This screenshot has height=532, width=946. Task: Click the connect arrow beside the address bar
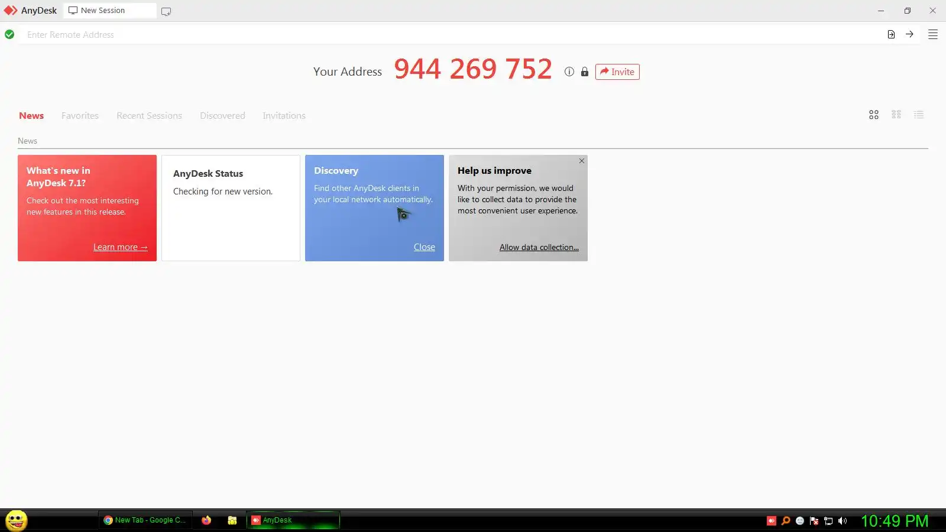pos(909,34)
